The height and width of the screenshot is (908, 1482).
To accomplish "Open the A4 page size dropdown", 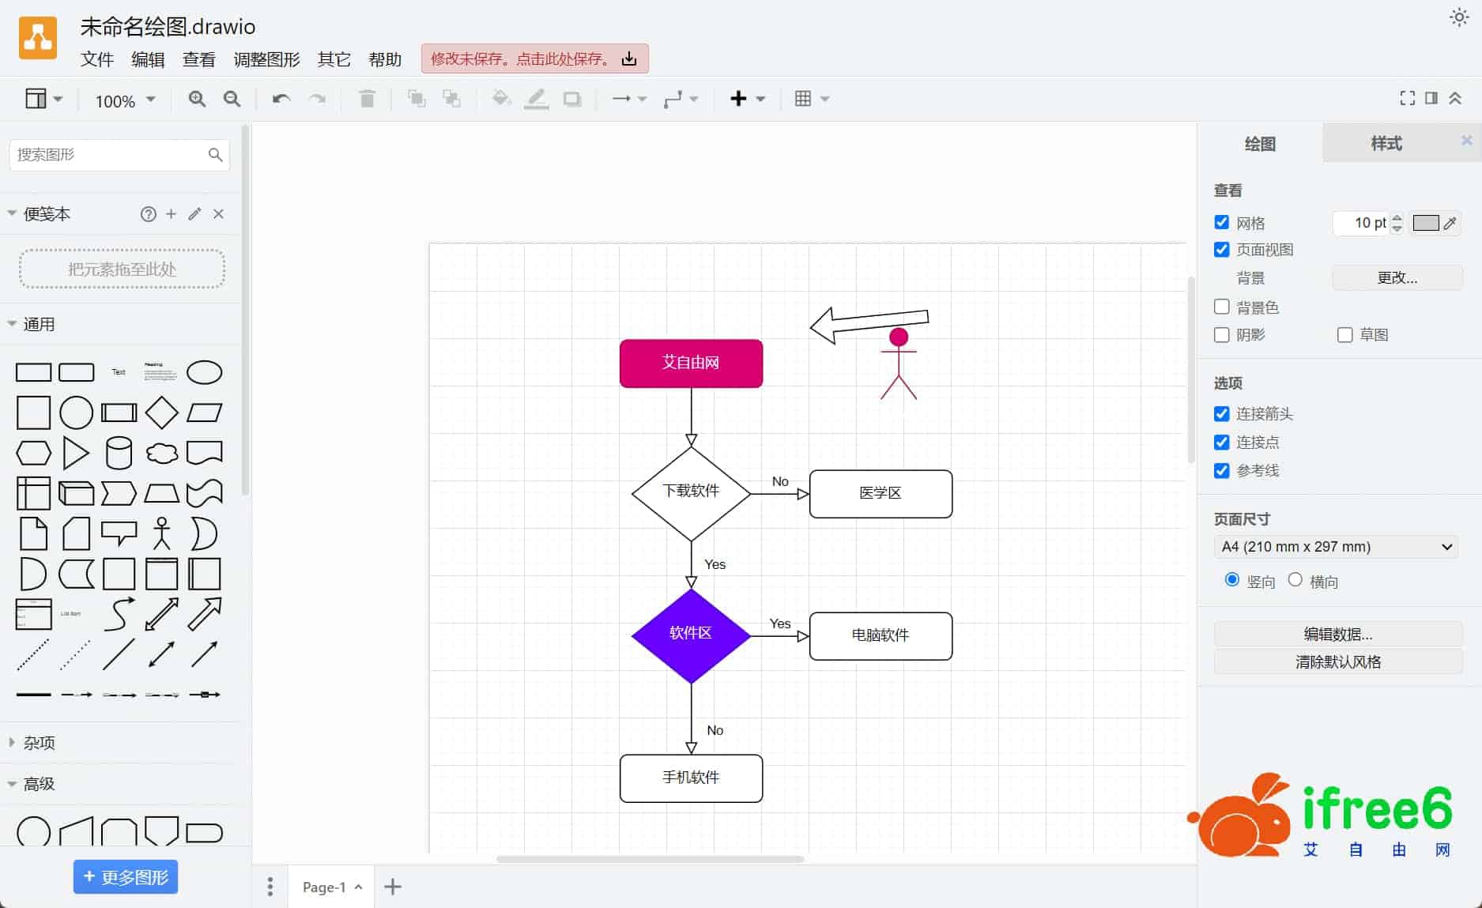I will click(1336, 547).
